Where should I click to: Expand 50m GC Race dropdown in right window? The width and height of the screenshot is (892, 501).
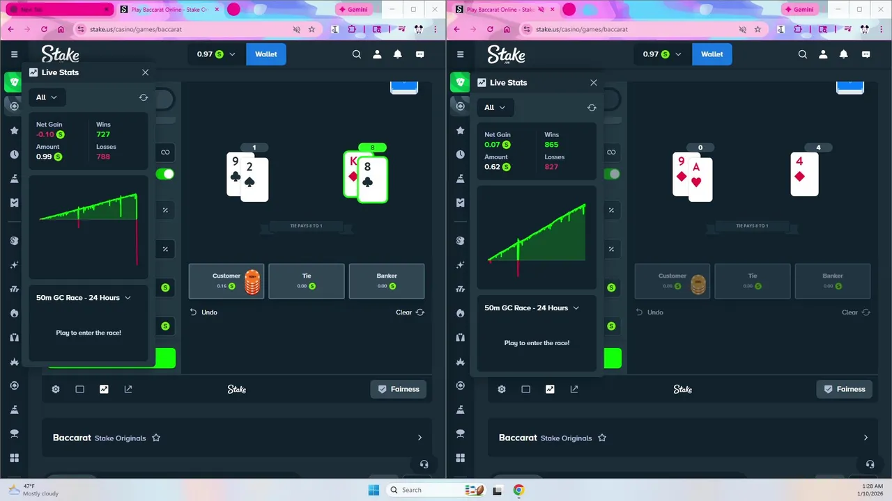pos(532,308)
